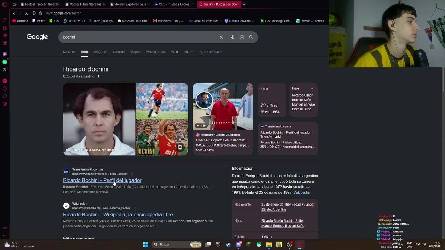The height and width of the screenshot is (250, 445).
Task: Open browser history clock icon in sidebar
Action: [x=5, y=89]
